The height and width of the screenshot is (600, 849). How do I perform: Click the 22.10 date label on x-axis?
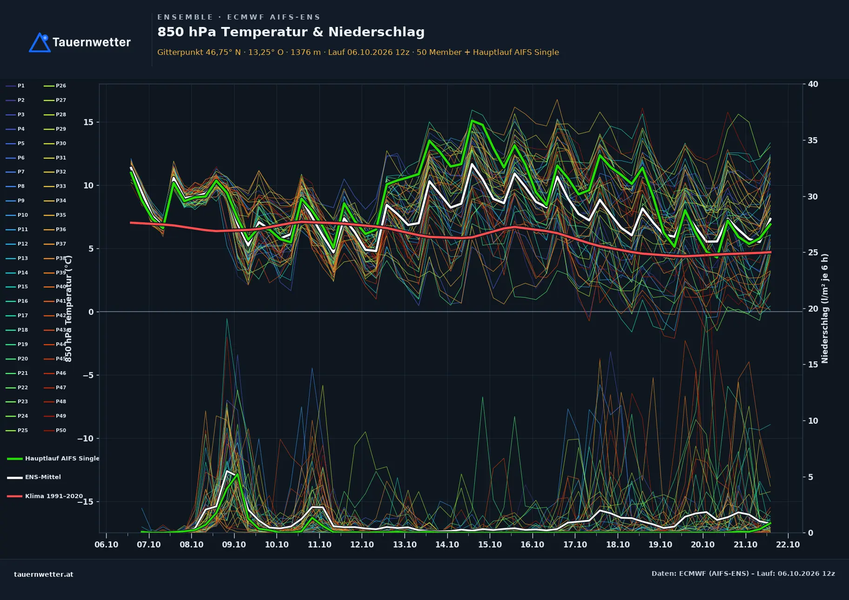pyautogui.click(x=788, y=545)
